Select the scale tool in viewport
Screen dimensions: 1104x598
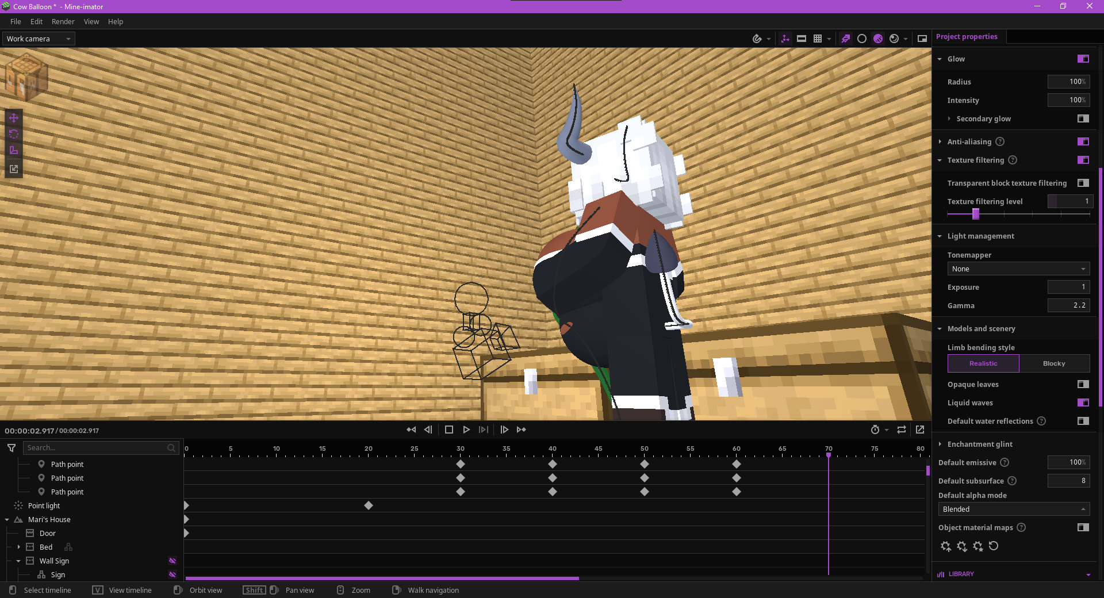(14, 151)
